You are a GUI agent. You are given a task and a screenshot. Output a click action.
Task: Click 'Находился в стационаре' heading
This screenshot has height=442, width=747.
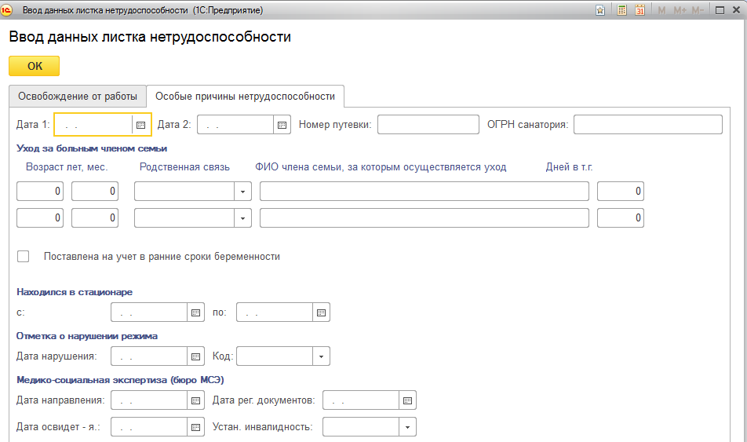(x=75, y=292)
